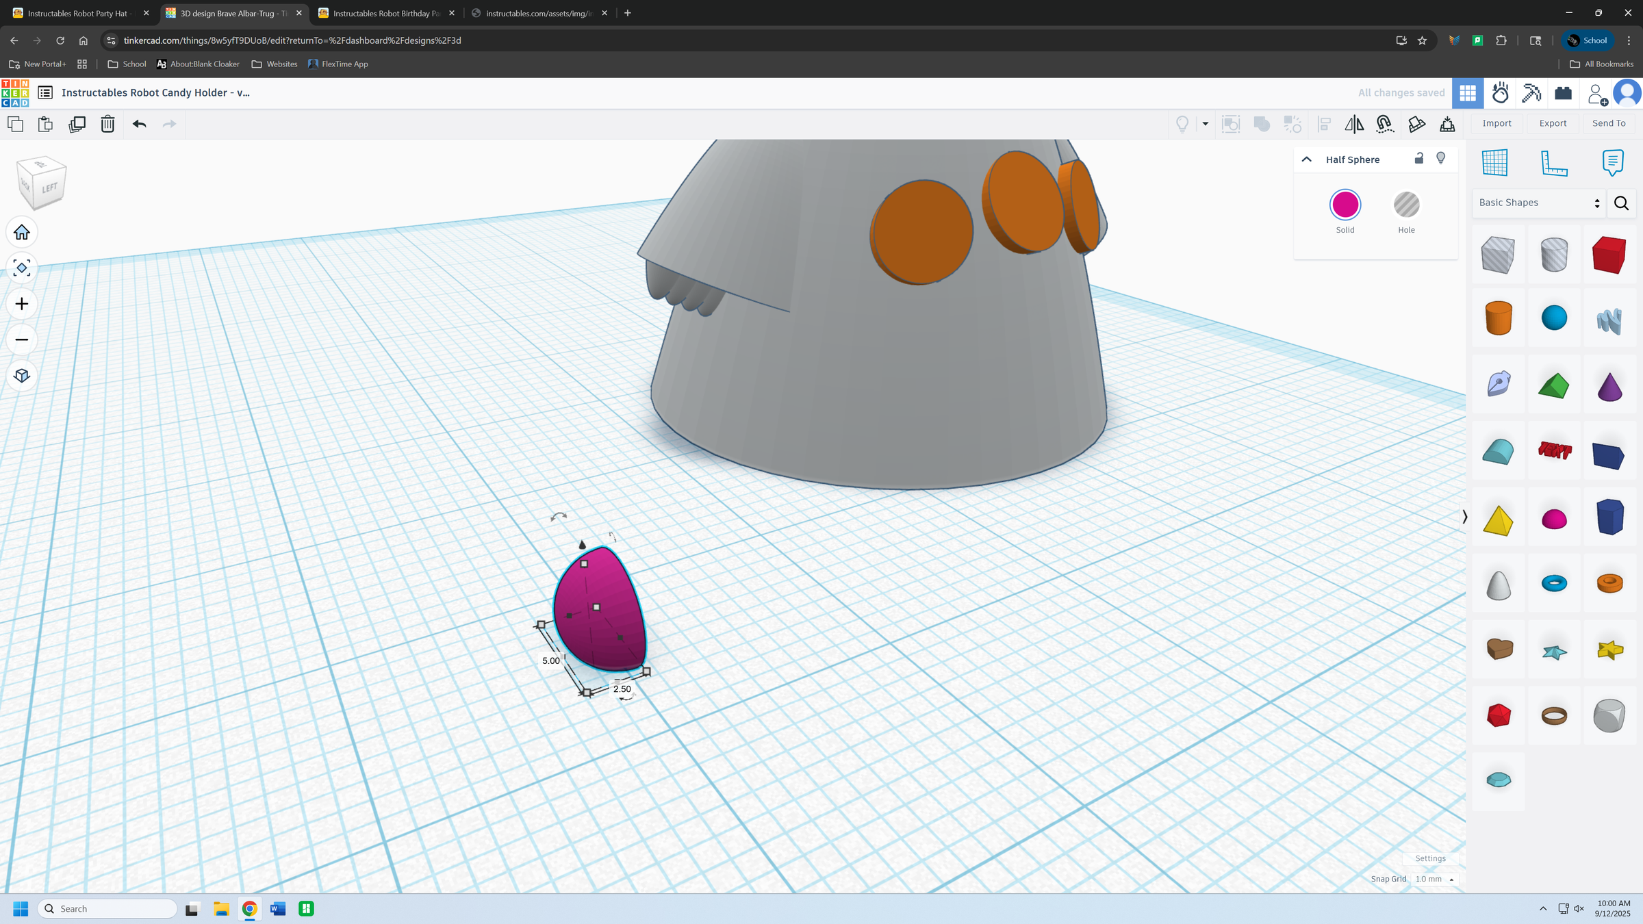This screenshot has width=1643, height=924.
Task: Open Word from the taskbar
Action: coord(278,908)
